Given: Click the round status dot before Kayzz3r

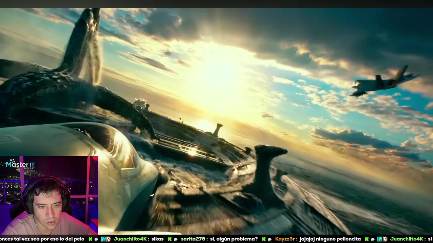Looking at the screenshot, I should tap(270, 239).
